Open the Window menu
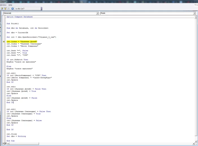Image resolution: width=198 pixels, height=146 pixels. click(x=3, y=5)
